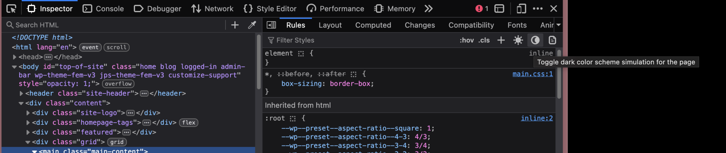Click the red error count indicator
Image resolution: width=726 pixels, height=153 pixels.
pos(482,8)
